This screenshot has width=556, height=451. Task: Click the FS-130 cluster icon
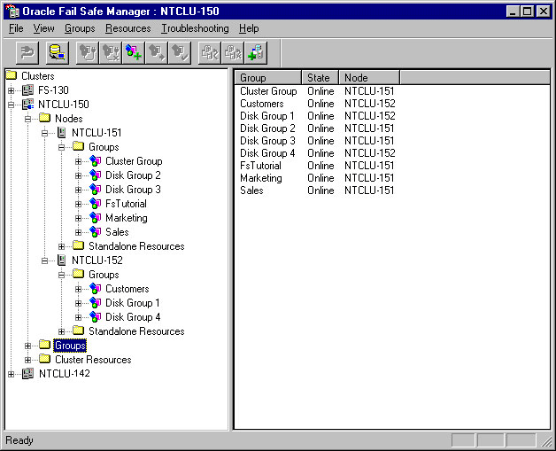[28, 90]
